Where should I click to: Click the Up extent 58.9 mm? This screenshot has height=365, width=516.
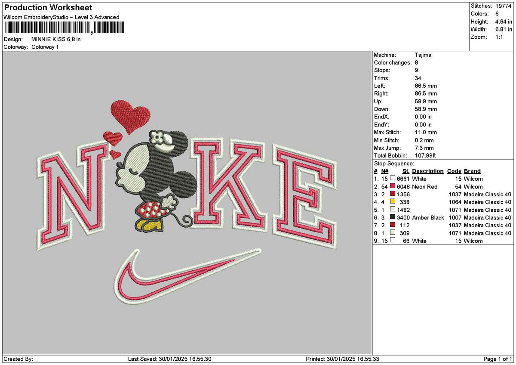[x=426, y=102]
